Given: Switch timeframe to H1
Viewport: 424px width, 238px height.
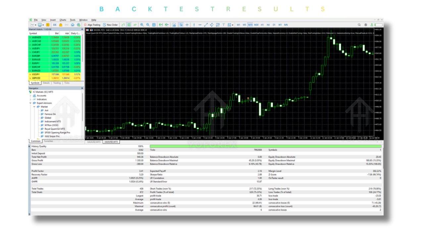Looking at the screenshot, I should 262,25.
